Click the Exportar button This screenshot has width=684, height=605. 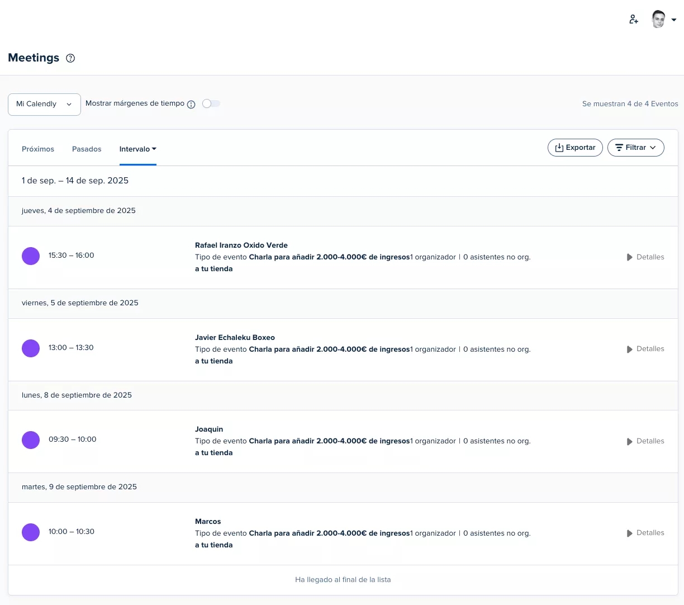pyautogui.click(x=575, y=148)
